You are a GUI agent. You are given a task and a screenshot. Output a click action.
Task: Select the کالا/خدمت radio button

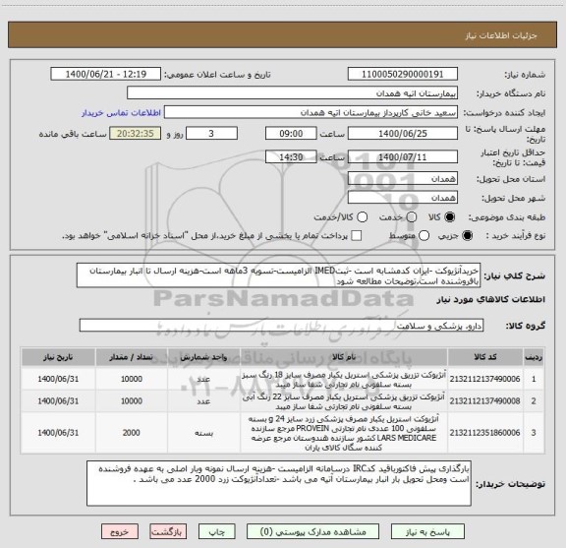click(362, 216)
